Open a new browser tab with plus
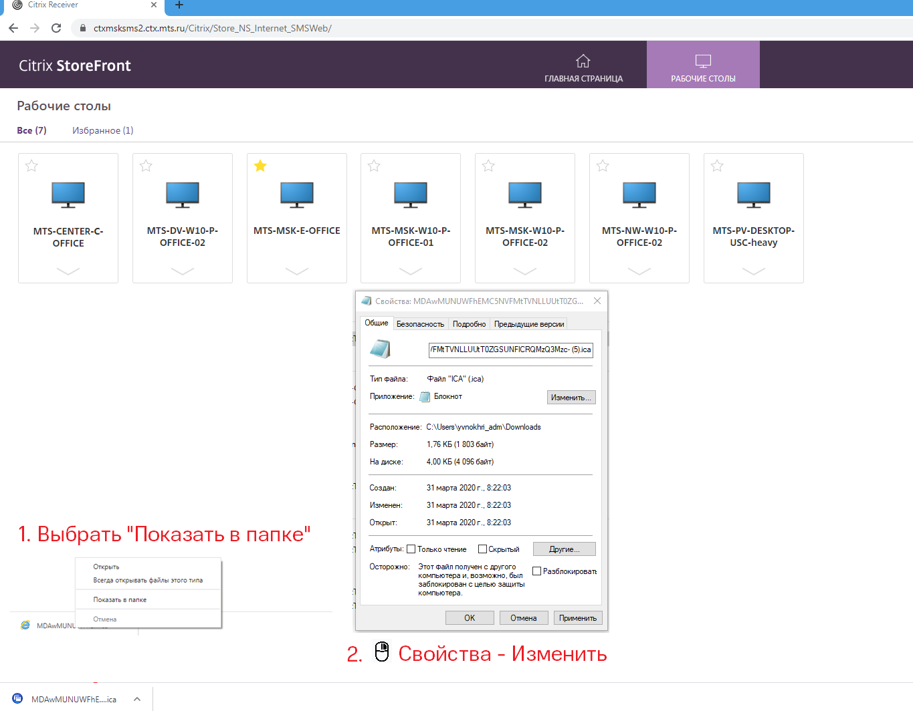Viewport: 913px width, 715px height. 179,5
